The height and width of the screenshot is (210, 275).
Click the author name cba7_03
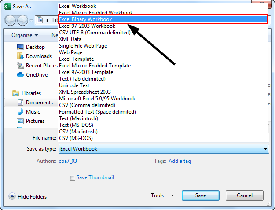[x=68, y=161]
